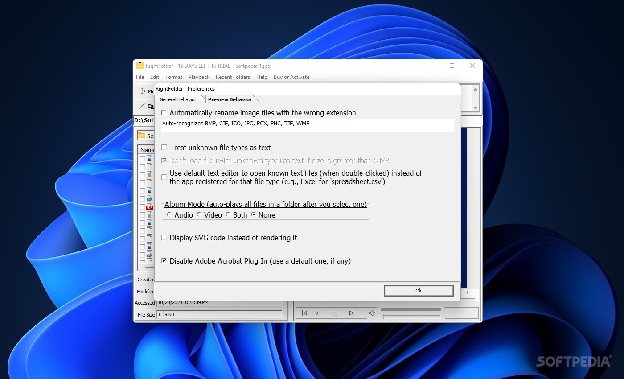This screenshot has height=379, width=624.
Task: Click the playback seek bar
Action: [411, 309]
